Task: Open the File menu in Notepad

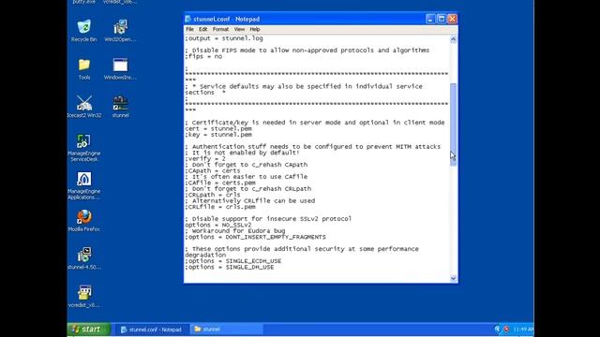Action: pos(189,29)
